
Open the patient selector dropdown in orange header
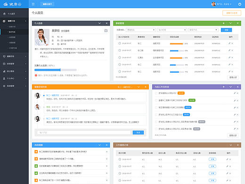[125, 87]
